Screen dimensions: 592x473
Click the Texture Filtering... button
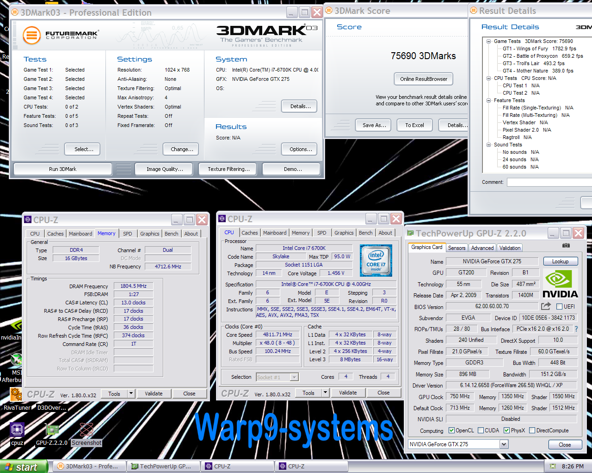pyautogui.click(x=228, y=169)
